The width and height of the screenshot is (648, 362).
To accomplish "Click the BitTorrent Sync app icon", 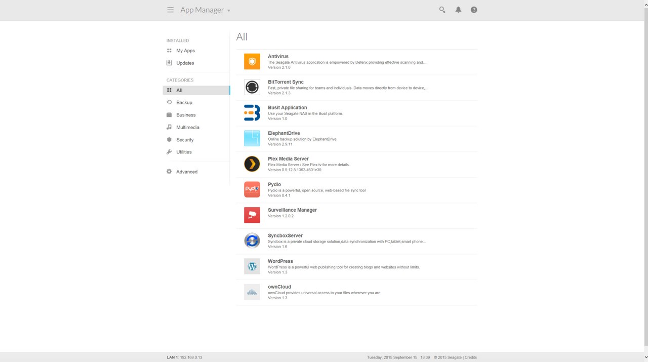I will pos(252,87).
